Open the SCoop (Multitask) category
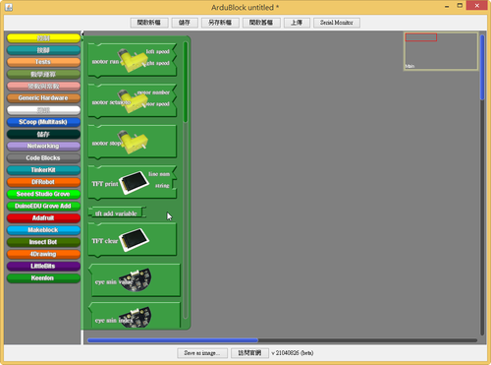 (x=43, y=122)
